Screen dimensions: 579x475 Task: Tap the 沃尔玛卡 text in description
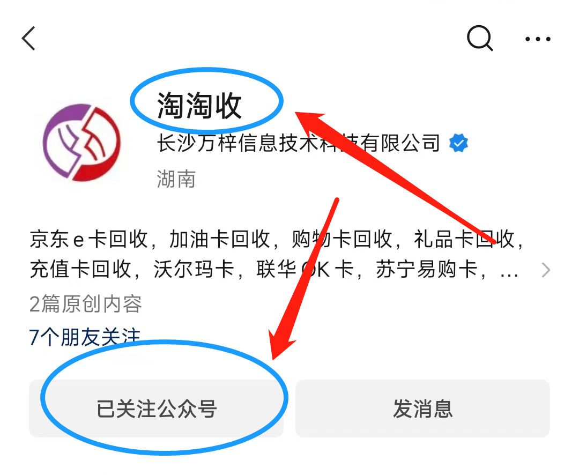(194, 269)
